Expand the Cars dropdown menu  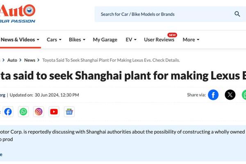54,39
